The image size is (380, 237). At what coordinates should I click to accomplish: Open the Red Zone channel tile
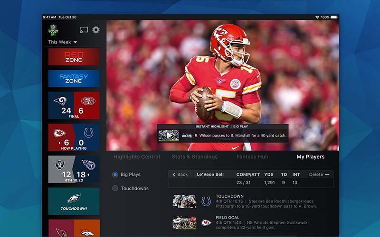[74, 57]
